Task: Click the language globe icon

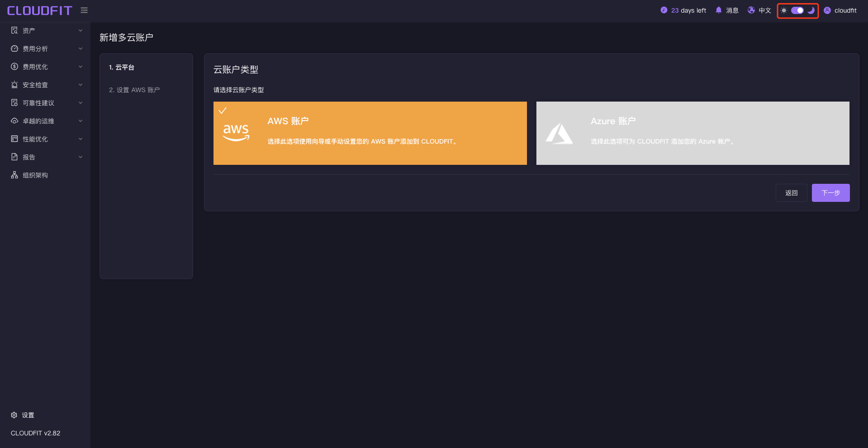Action: tap(751, 10)
